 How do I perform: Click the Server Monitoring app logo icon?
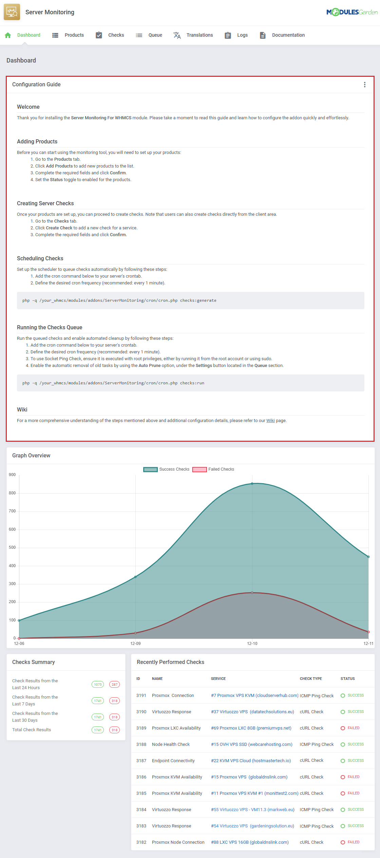pyautogui.click(x=12, y=12)
